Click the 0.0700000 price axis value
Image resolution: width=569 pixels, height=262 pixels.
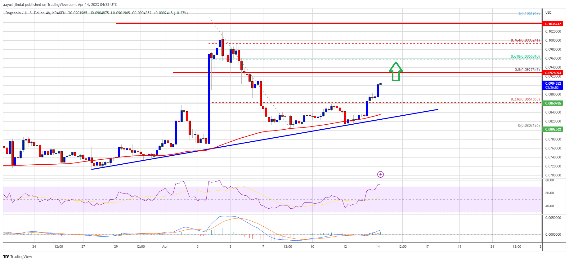553,175
